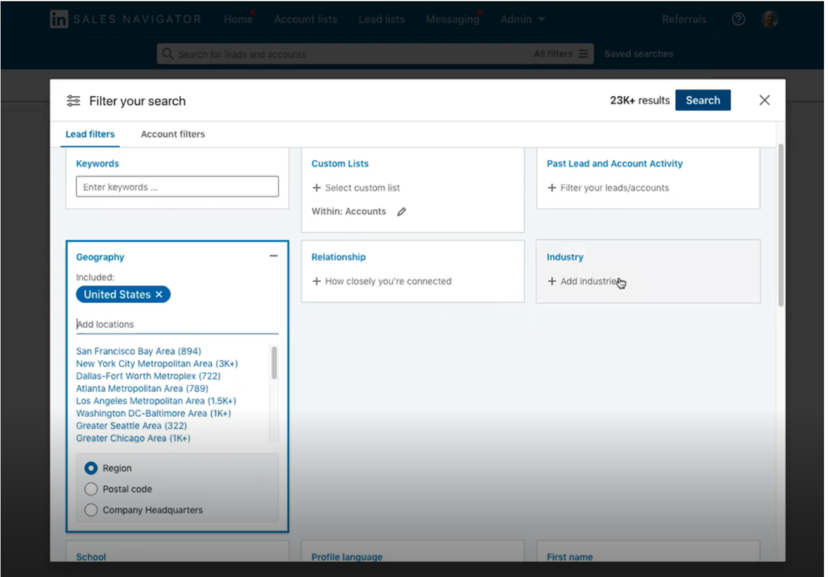
Task: Focus the Add locations text field
Action: (x=177, y=324)
